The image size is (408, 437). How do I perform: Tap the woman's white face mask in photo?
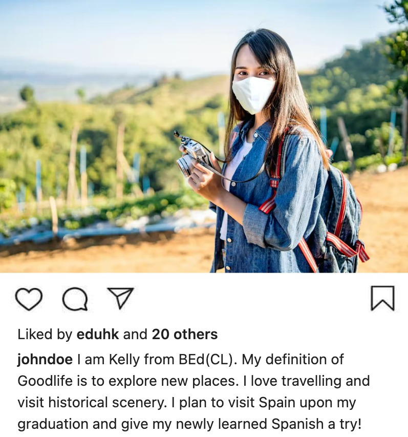253,95
